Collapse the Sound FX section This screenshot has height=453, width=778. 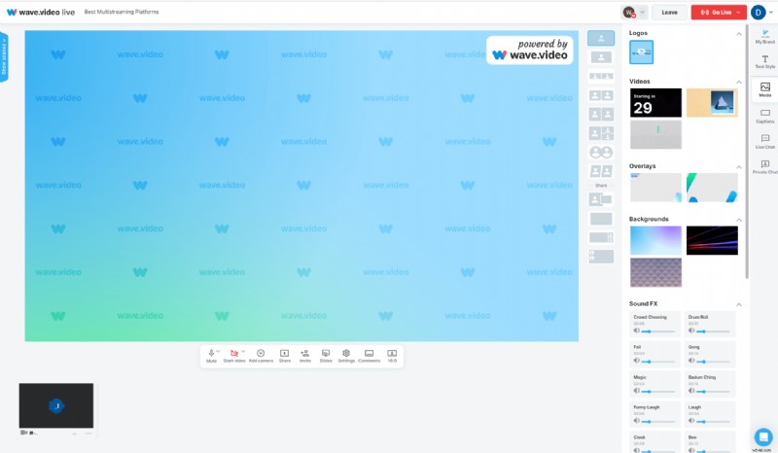[x=739, y=304]
